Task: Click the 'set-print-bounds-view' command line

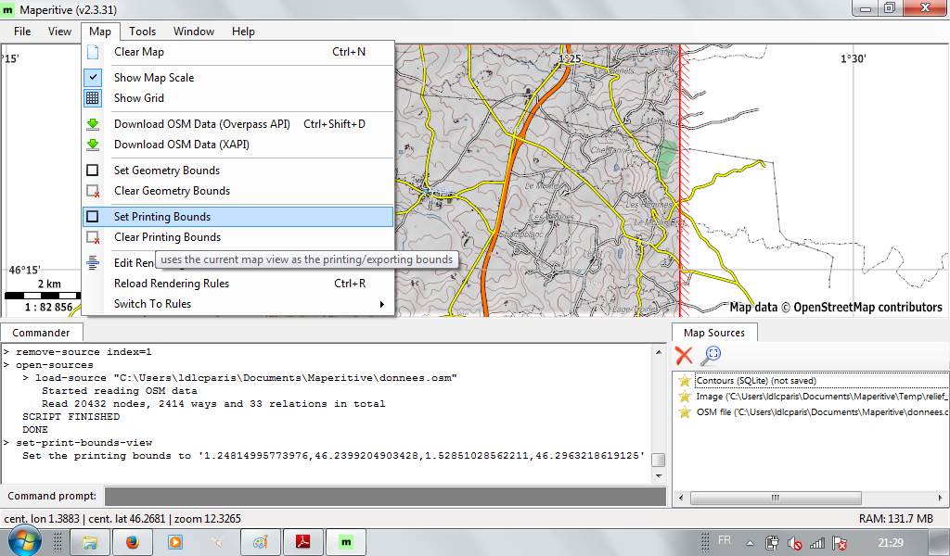Action: point(84,443)
